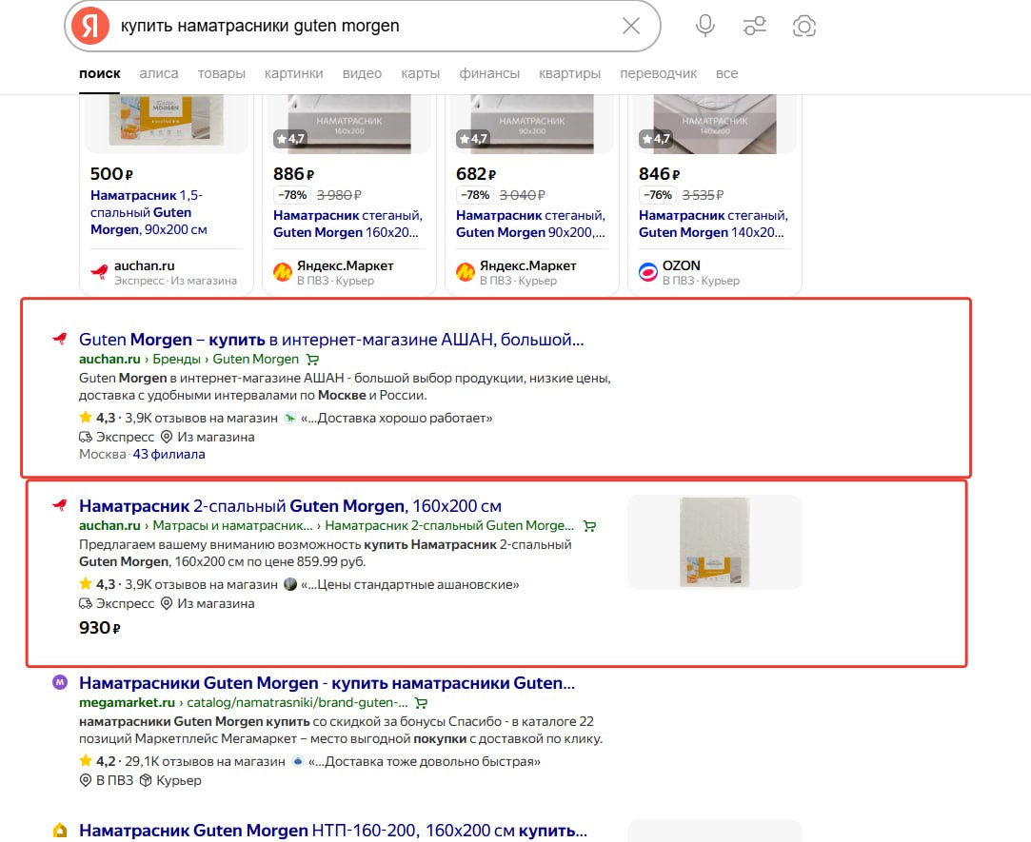Open 'Наматрасник стеганый, Guten Morgen 140x20...' link

pos(713,225)
